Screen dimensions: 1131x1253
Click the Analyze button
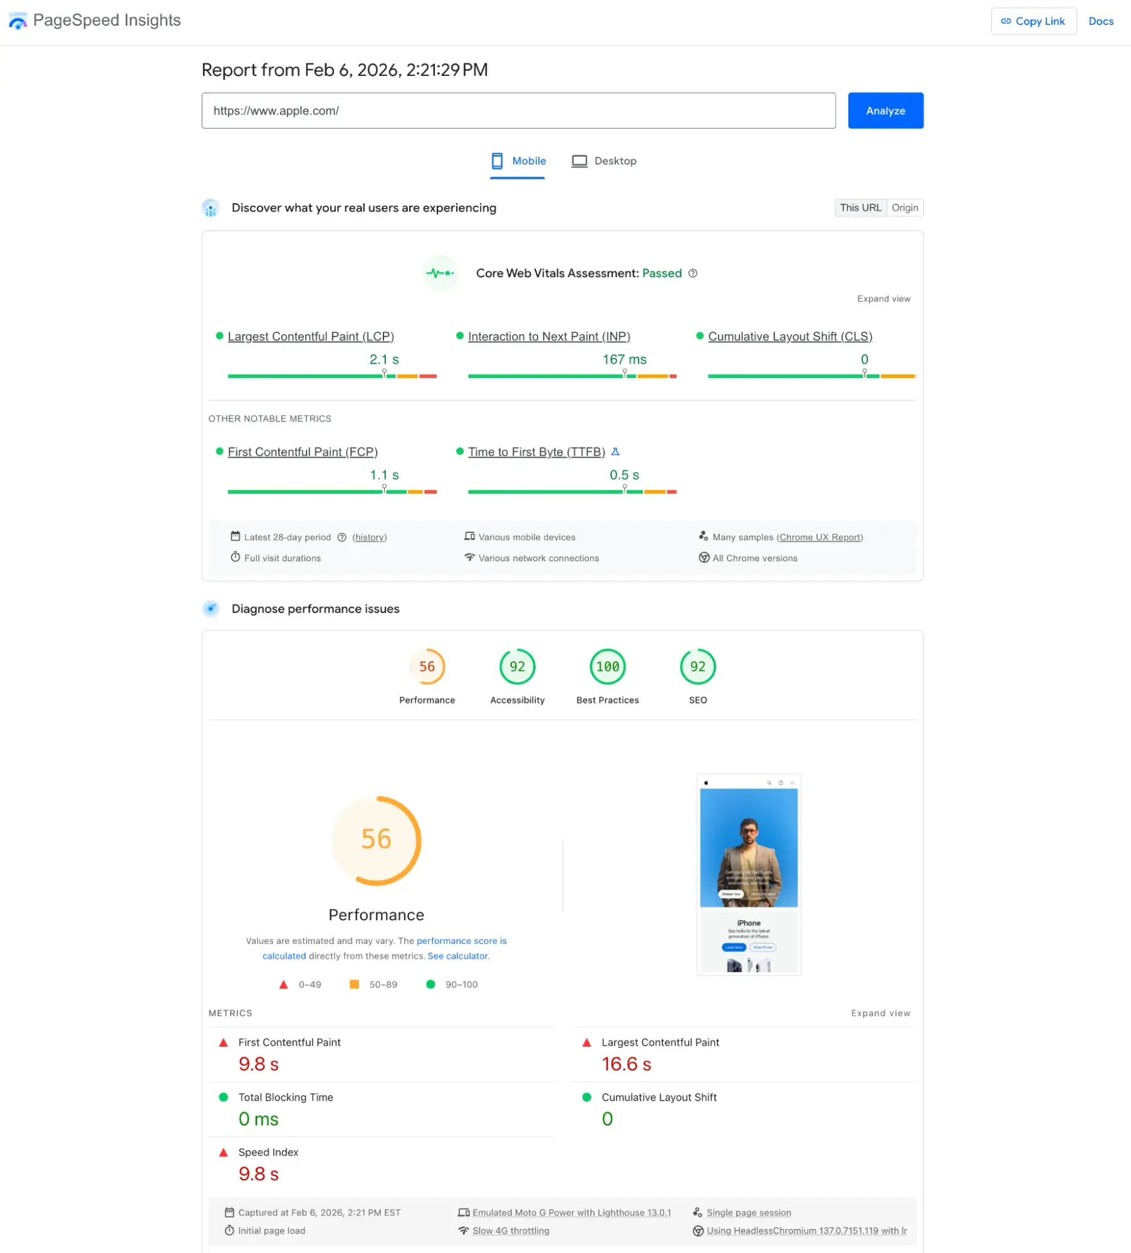(x=885, y=110)
